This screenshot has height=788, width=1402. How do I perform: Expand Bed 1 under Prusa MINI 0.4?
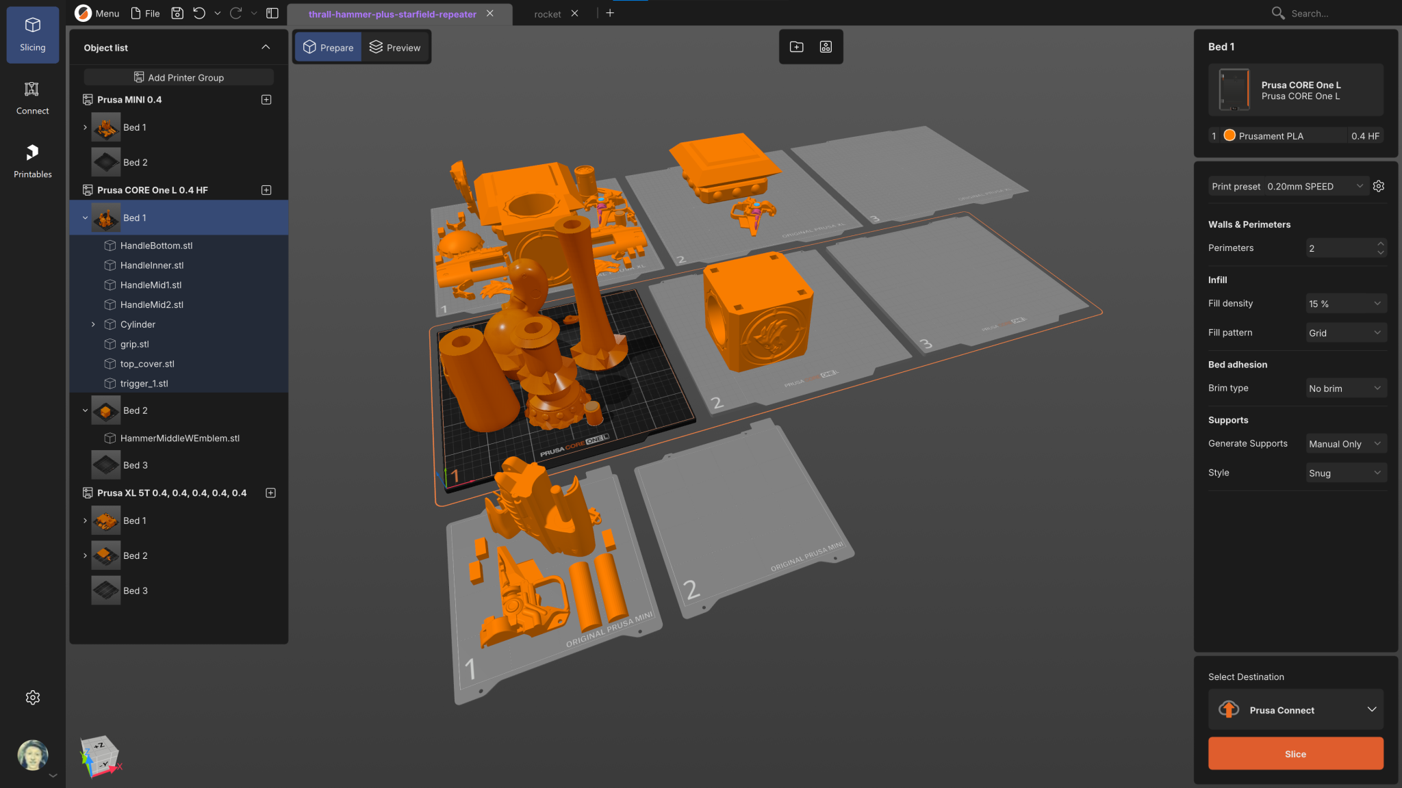tap(85, 127)
